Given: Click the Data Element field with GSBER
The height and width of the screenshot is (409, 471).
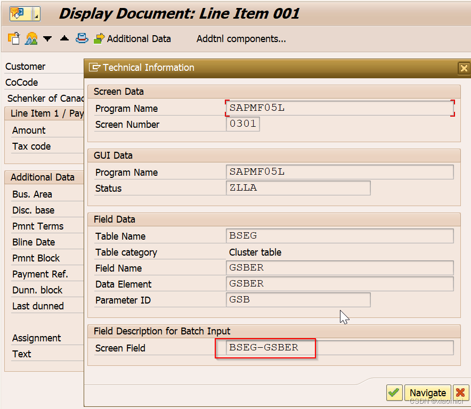Looking at the screenshot, I should pos(340,284).
